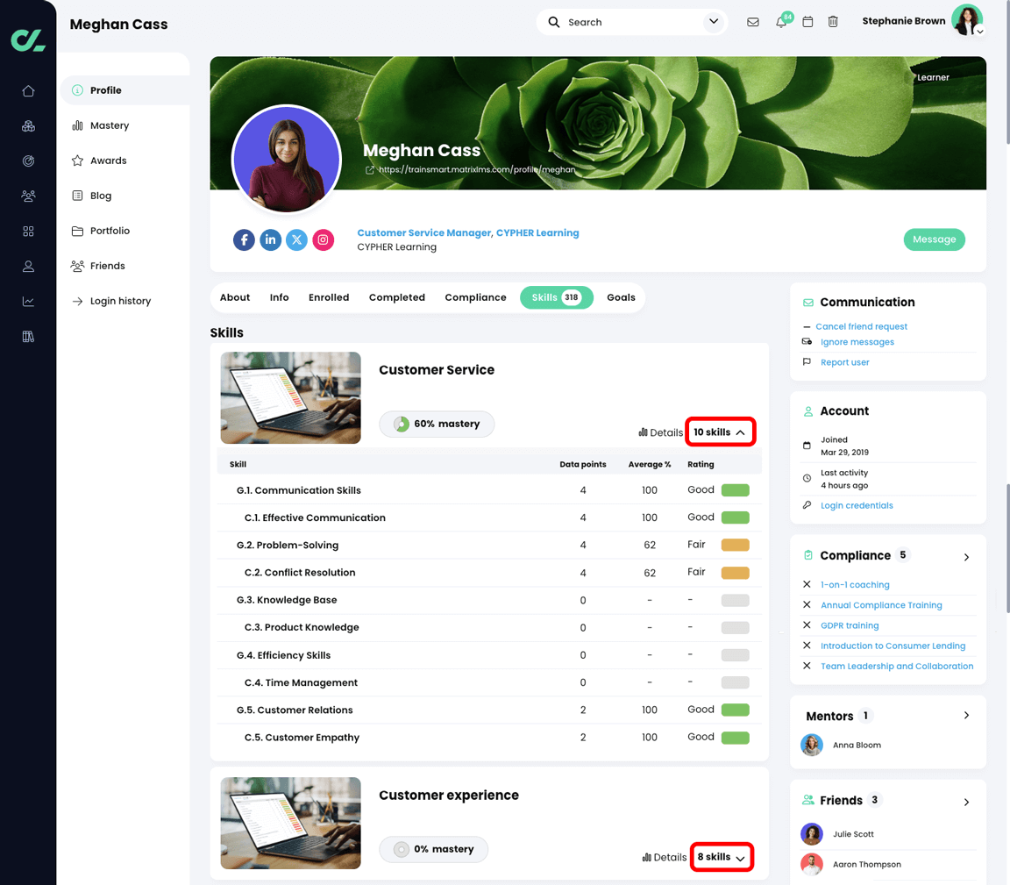
Task: Select the analytics chart icon in sidebar
Action: [28, 301]
